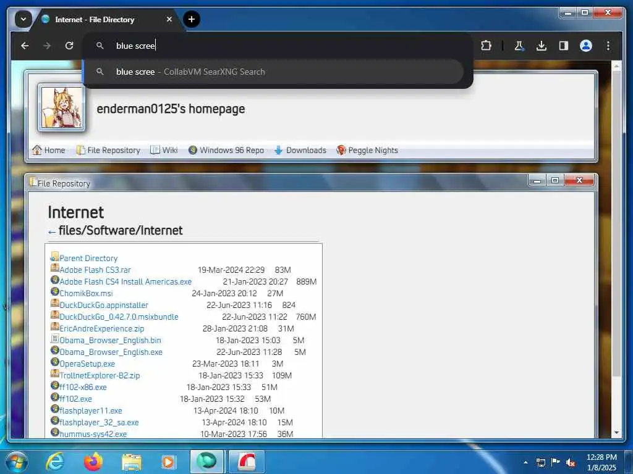Open Windows Media Player from the taskbar
The image size is (633, 474).
[x=168, y=462]
